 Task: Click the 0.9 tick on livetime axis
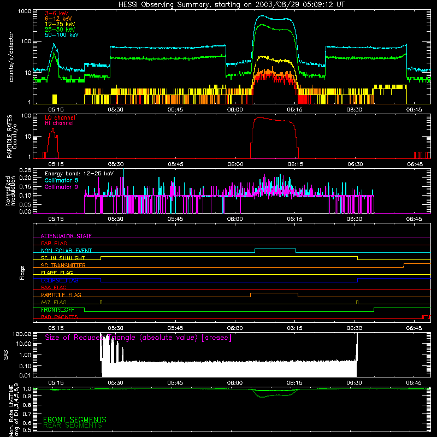[27, 396]
